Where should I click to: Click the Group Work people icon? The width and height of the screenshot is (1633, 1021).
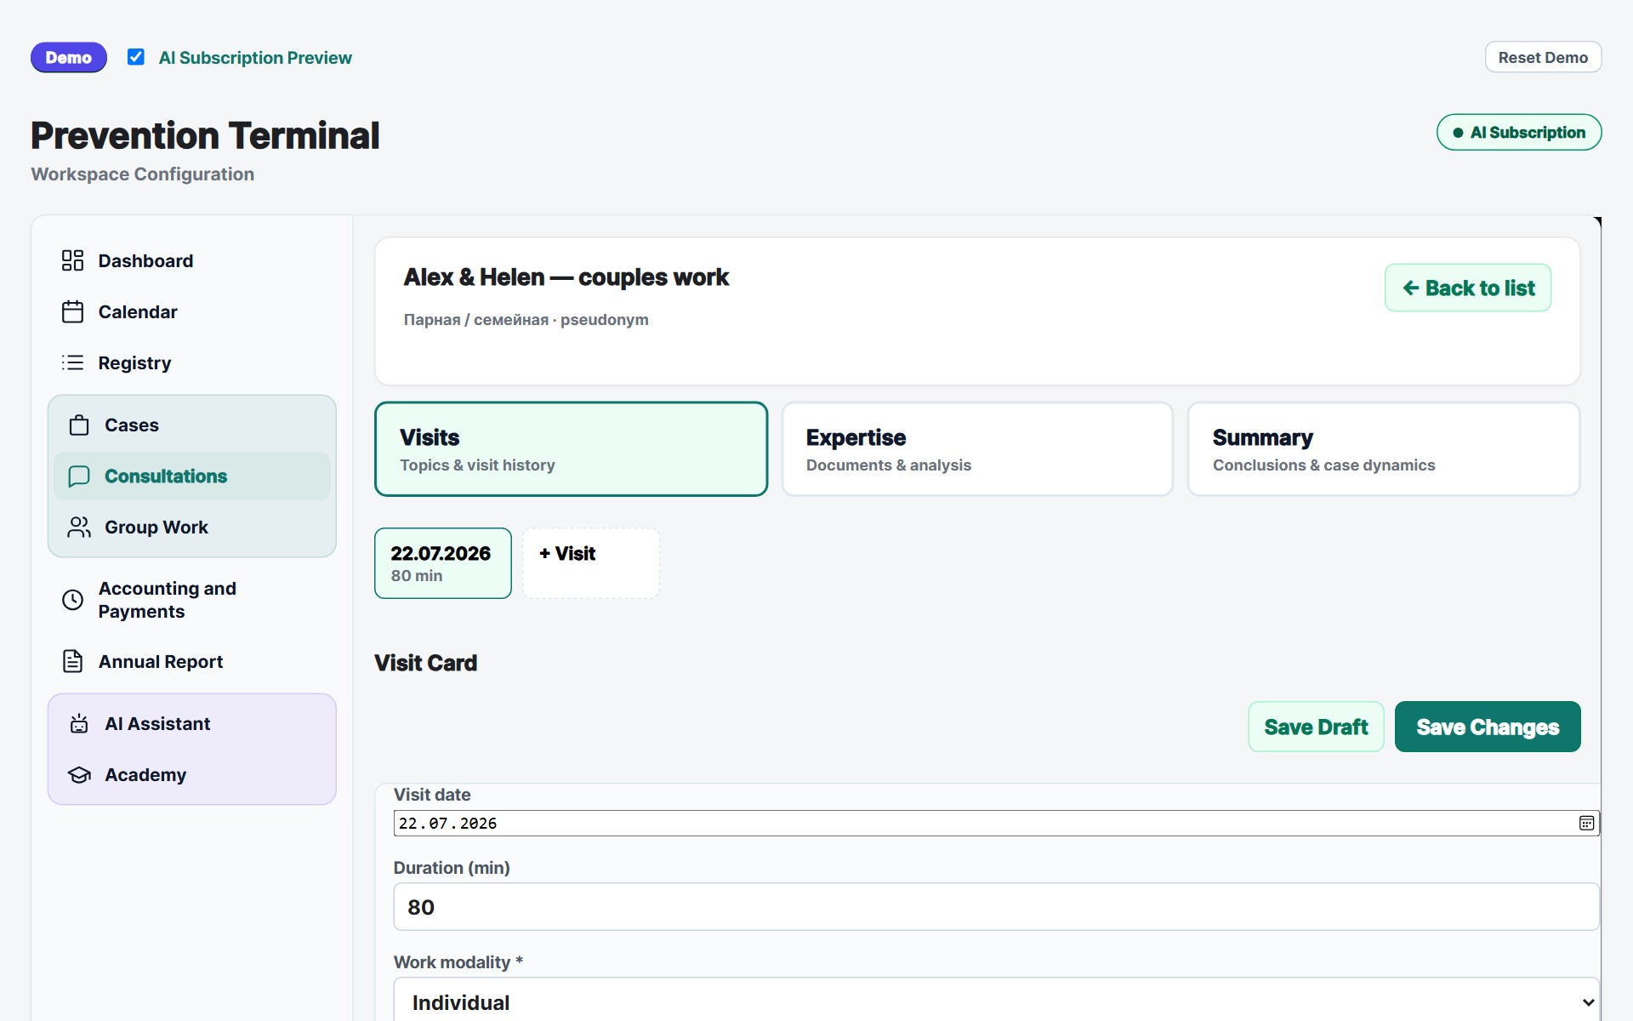click(79, 527)
